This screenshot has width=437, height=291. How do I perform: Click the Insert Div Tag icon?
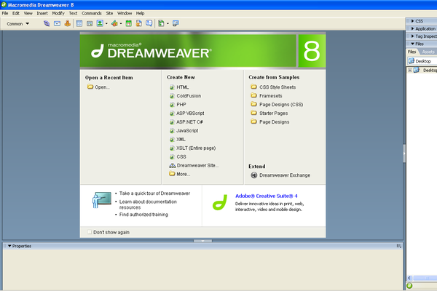click(89, 23)
